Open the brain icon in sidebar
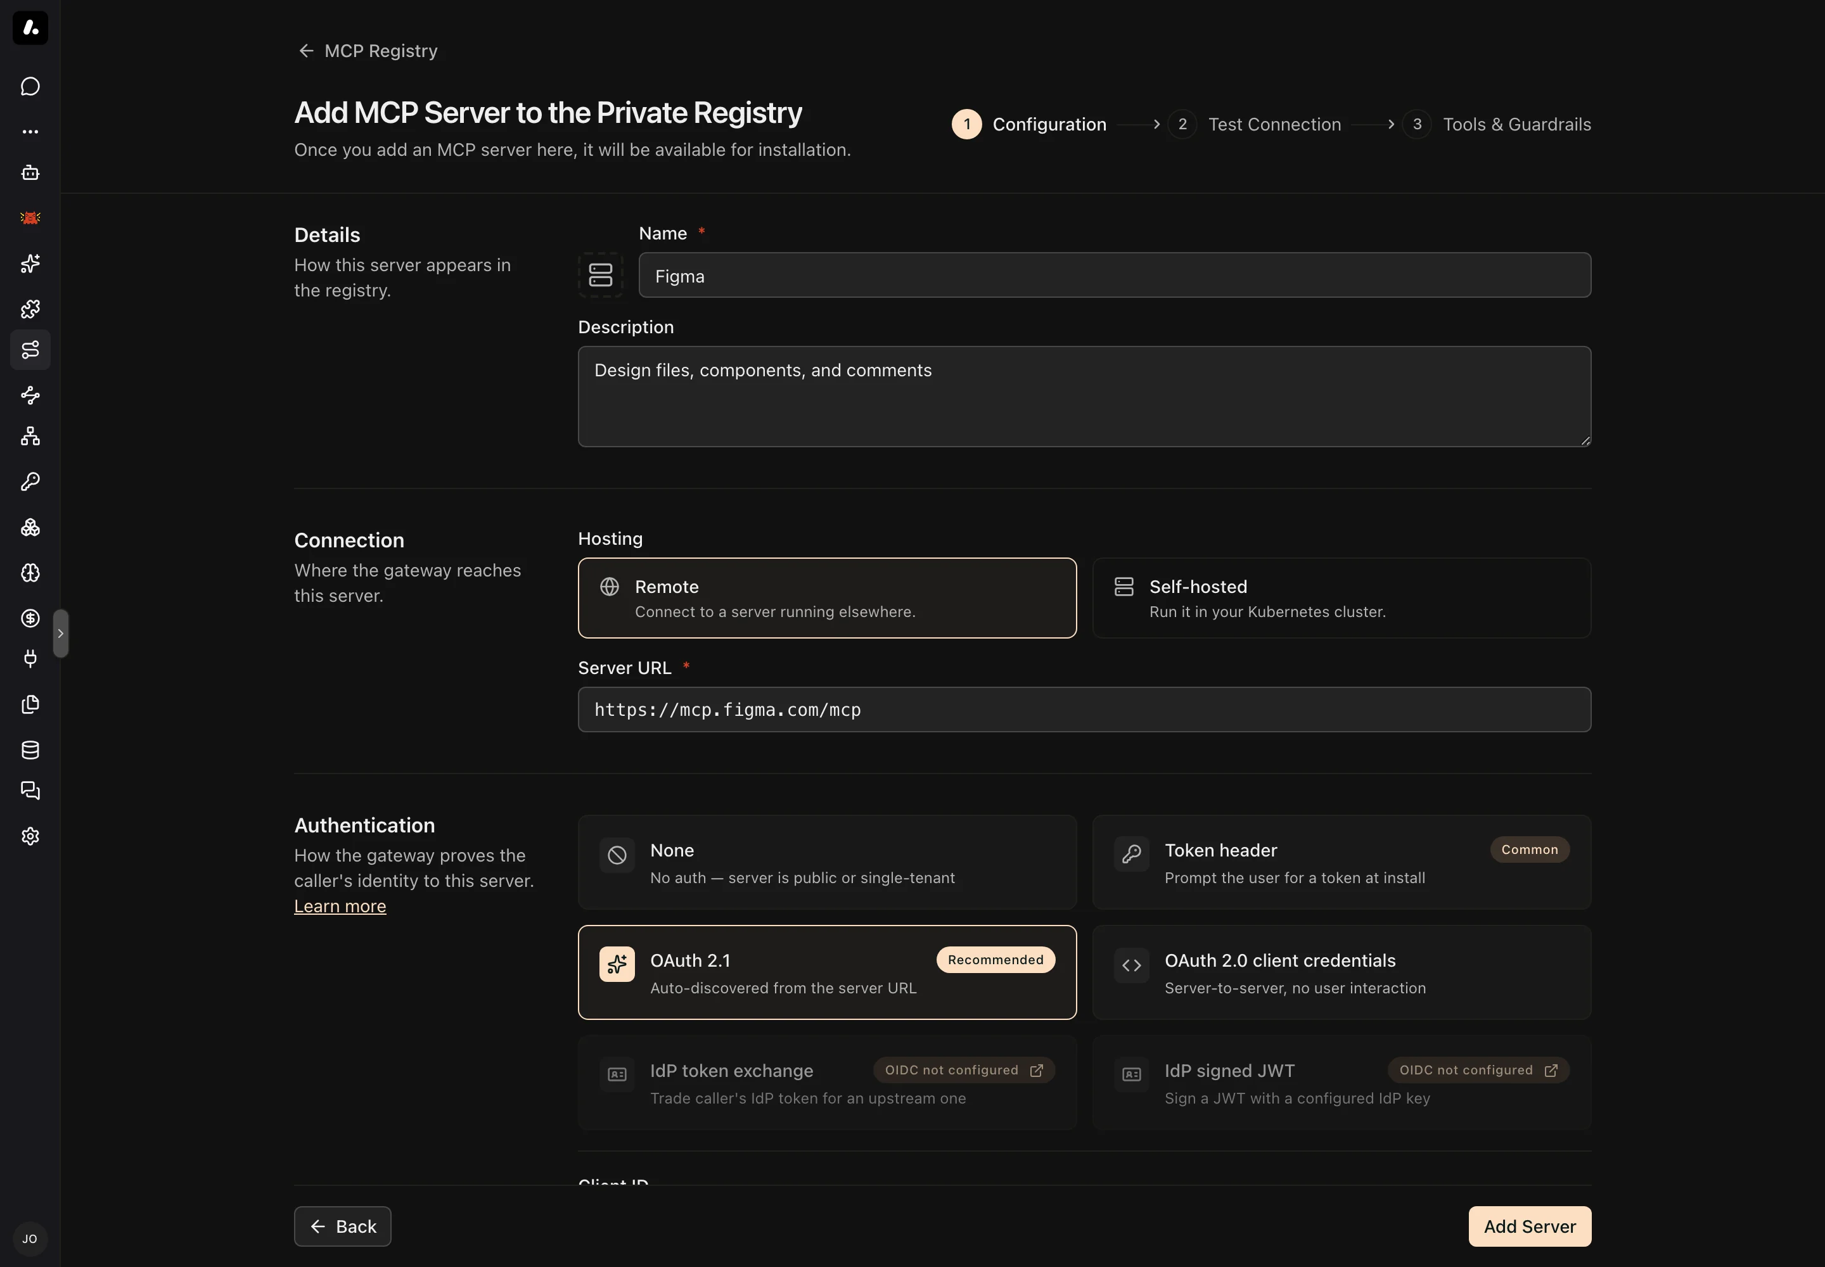The width and height of the screenshot is (1825, 1267). (x=30, y=573)
